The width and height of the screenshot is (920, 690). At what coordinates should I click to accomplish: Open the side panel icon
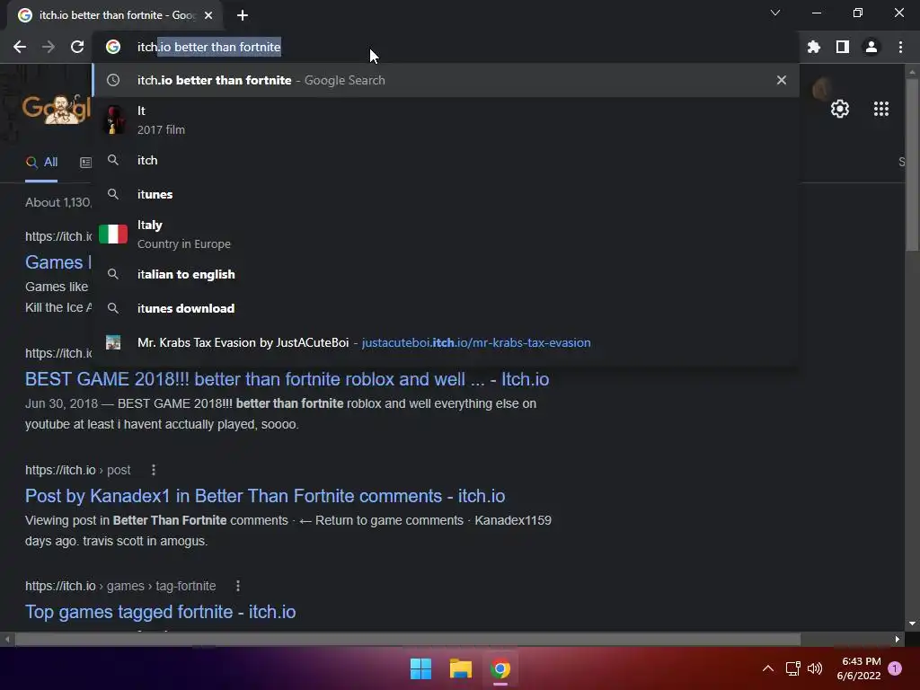tap(843, 47)
